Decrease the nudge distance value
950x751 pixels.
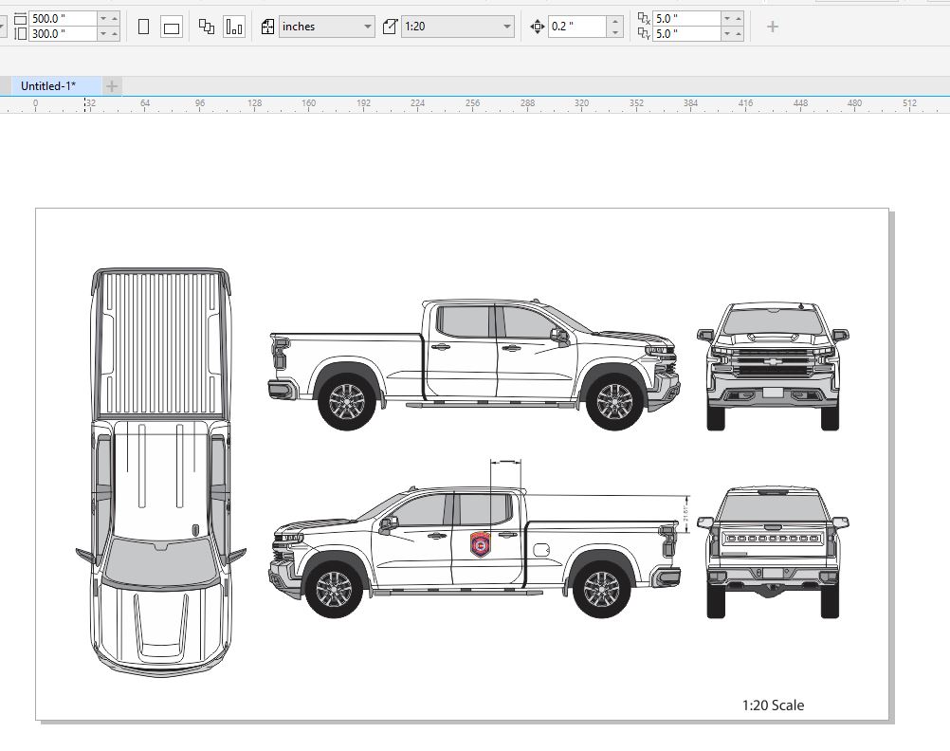615,33
